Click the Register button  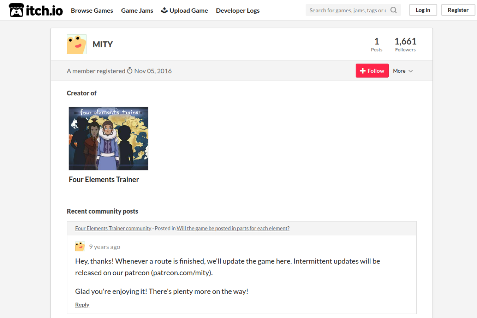click(x=458, y=10)
